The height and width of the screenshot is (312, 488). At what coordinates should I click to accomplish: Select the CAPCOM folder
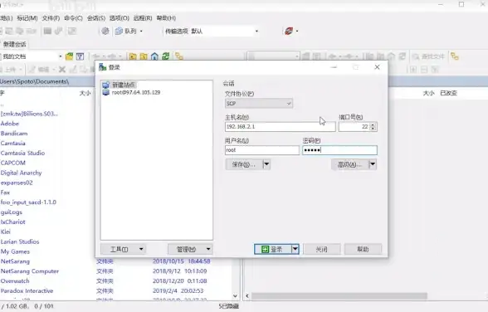[x=12, y=163]
